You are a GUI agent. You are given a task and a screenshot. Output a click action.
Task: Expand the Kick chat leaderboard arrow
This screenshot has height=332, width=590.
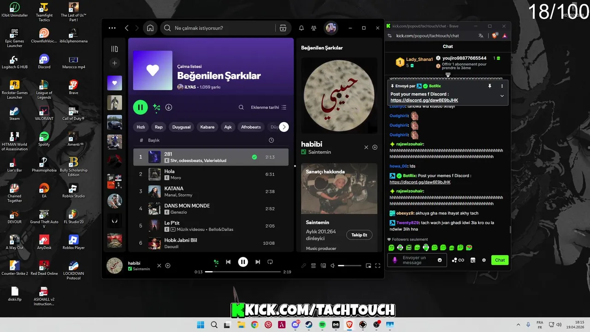click(x=448, y=74)
